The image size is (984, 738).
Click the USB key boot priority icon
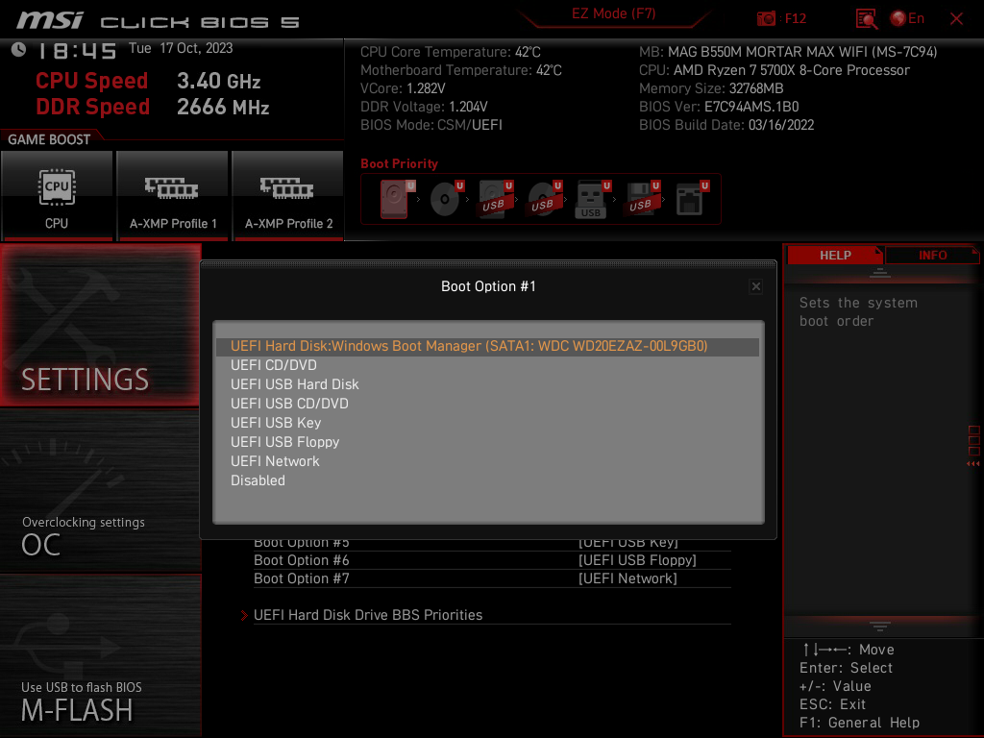click(593, 199)
